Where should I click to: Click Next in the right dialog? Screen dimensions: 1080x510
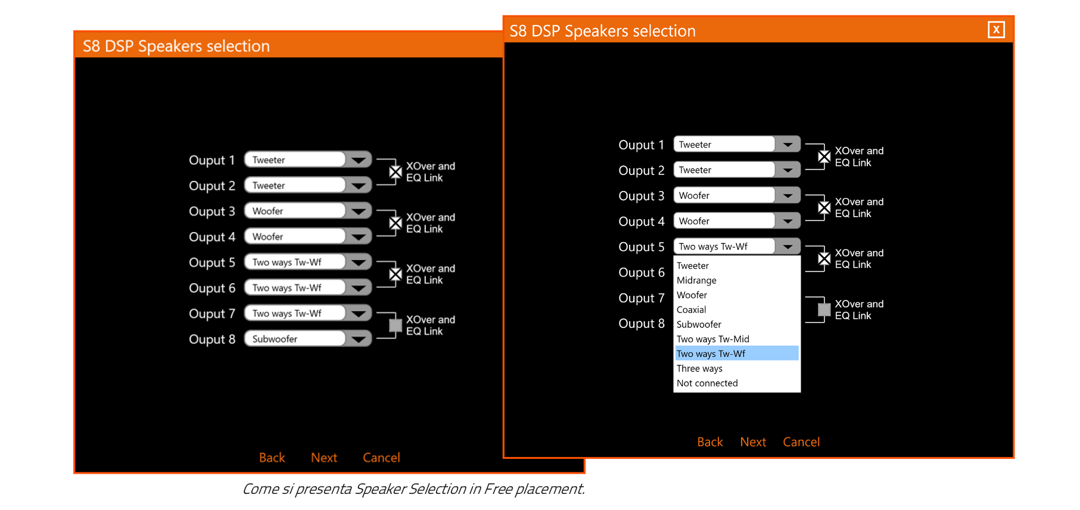(752, 442)
